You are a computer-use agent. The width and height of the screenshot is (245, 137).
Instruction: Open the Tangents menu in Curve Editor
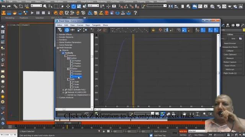pos(96,25)
